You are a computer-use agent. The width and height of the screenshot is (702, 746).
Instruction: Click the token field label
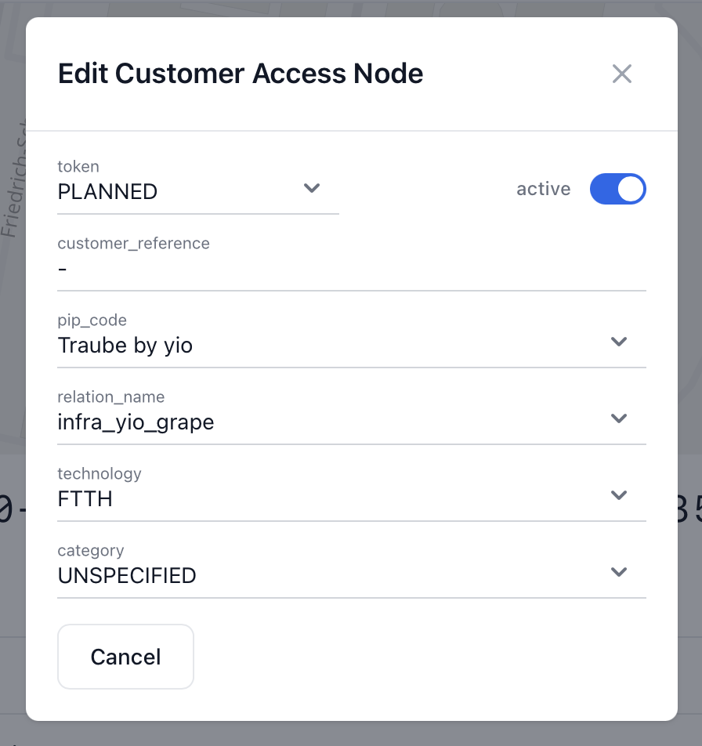click(x=78, y=166)
